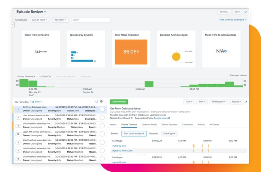Screen dimensions: 261x172
Task: Select the Login API service alert episode circle
Action: click(x=102, y=134)
